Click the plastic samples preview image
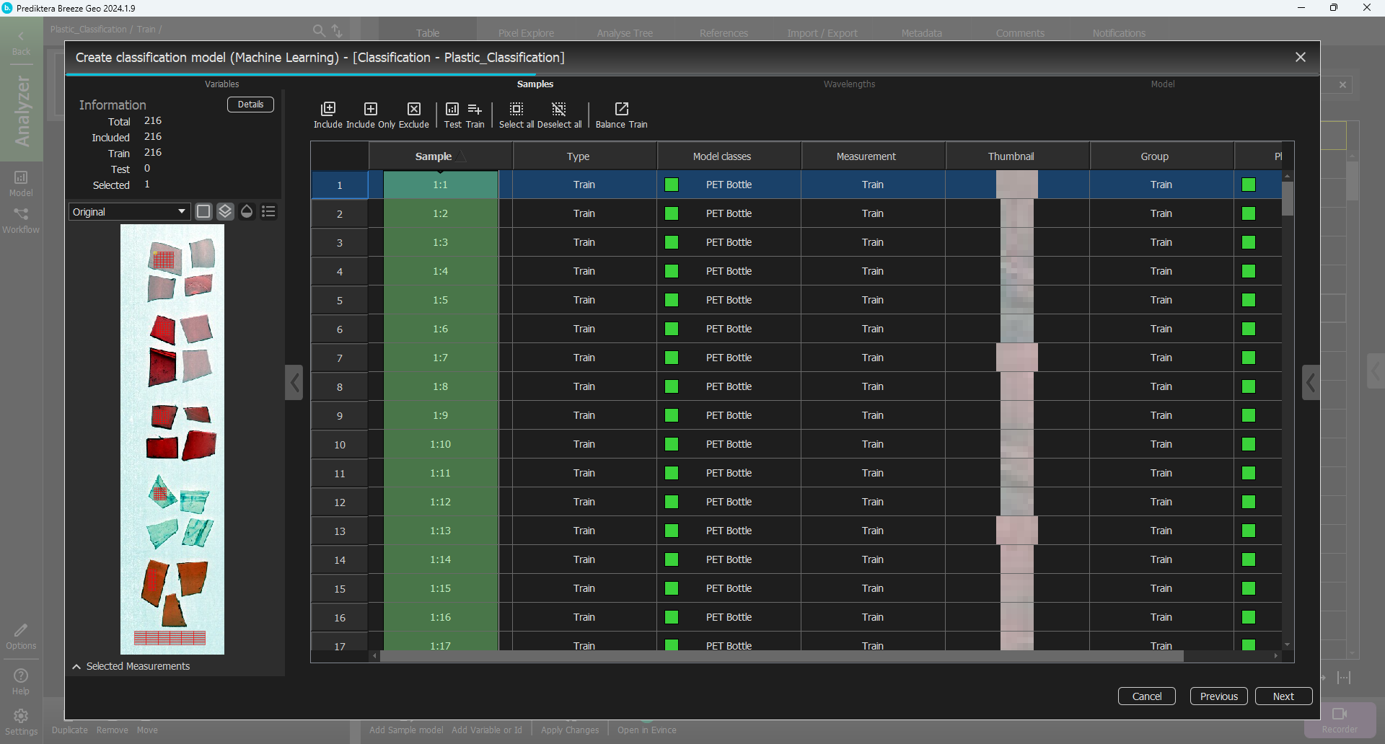 tap(172, 439)
